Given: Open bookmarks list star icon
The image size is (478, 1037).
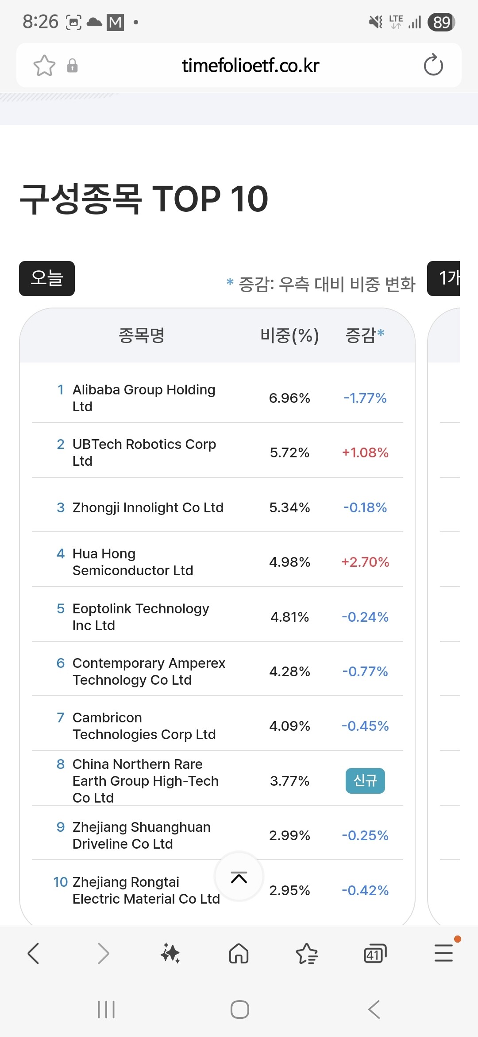Looking at the screenshot, I should point(307,954).
